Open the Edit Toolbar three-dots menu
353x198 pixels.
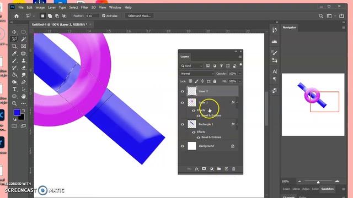click(23, 103)
